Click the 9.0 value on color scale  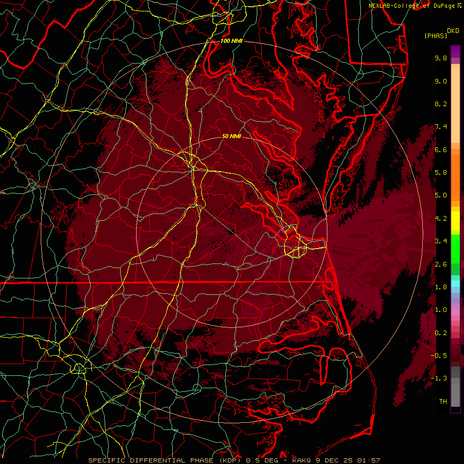[441, 81]
